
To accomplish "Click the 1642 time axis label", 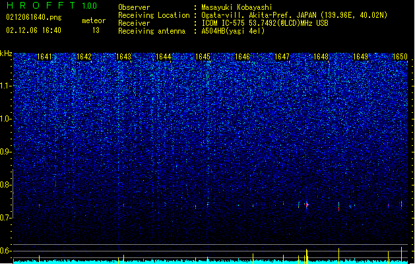I will [x=84, y=57].
